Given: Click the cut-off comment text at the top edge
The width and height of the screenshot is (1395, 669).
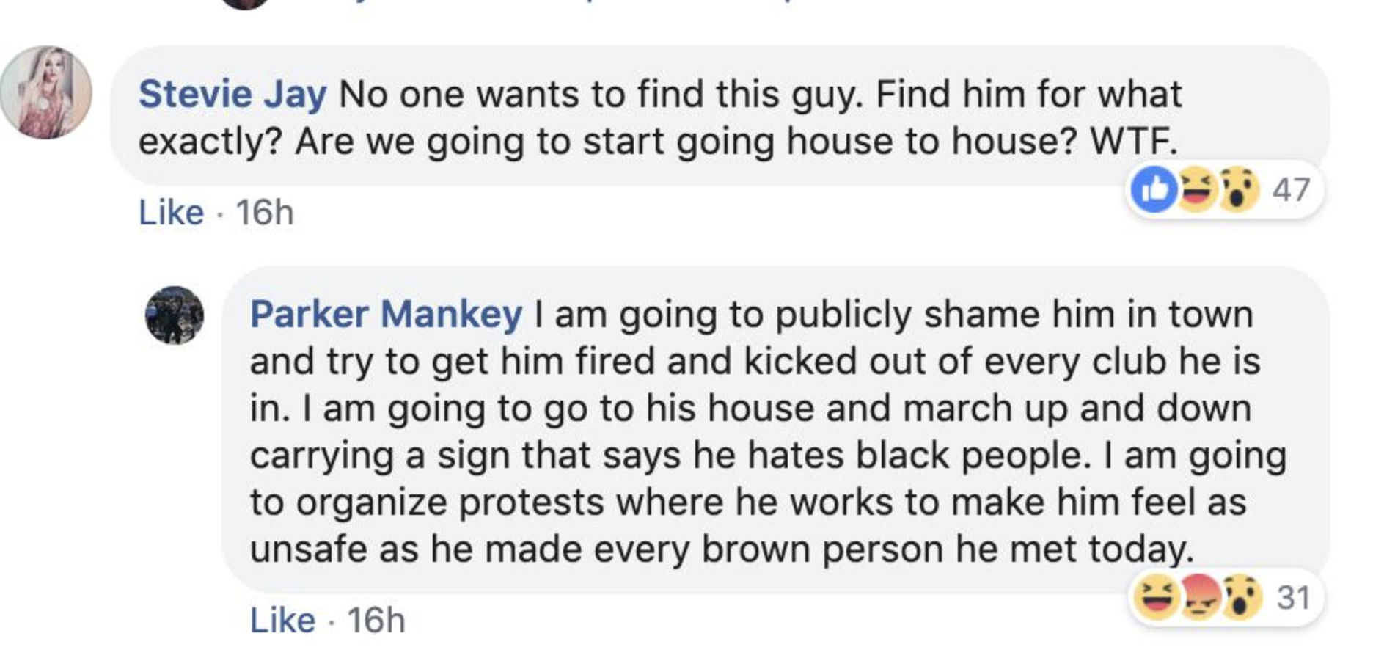Looking at the screenshot, I should point(587,3).
